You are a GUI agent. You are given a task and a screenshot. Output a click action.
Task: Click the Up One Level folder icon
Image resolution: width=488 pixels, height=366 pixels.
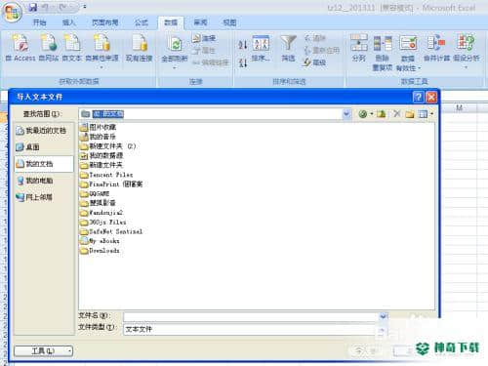[382, 114]
